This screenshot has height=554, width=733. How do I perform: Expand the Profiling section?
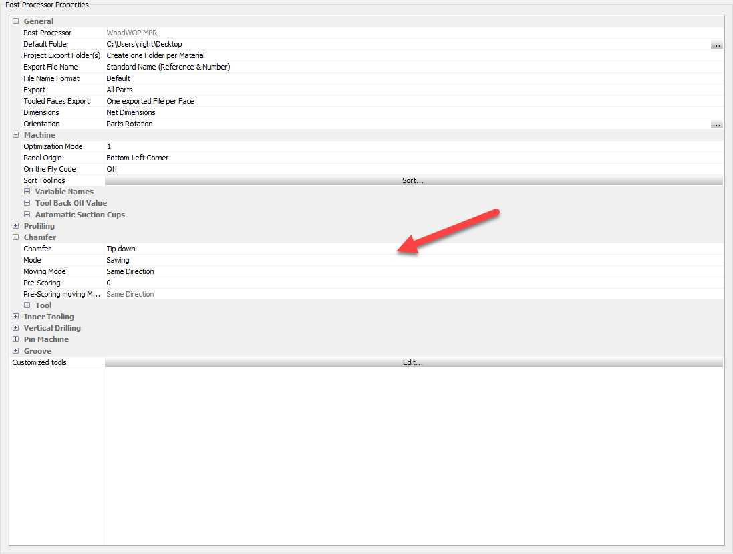(15, 226)
